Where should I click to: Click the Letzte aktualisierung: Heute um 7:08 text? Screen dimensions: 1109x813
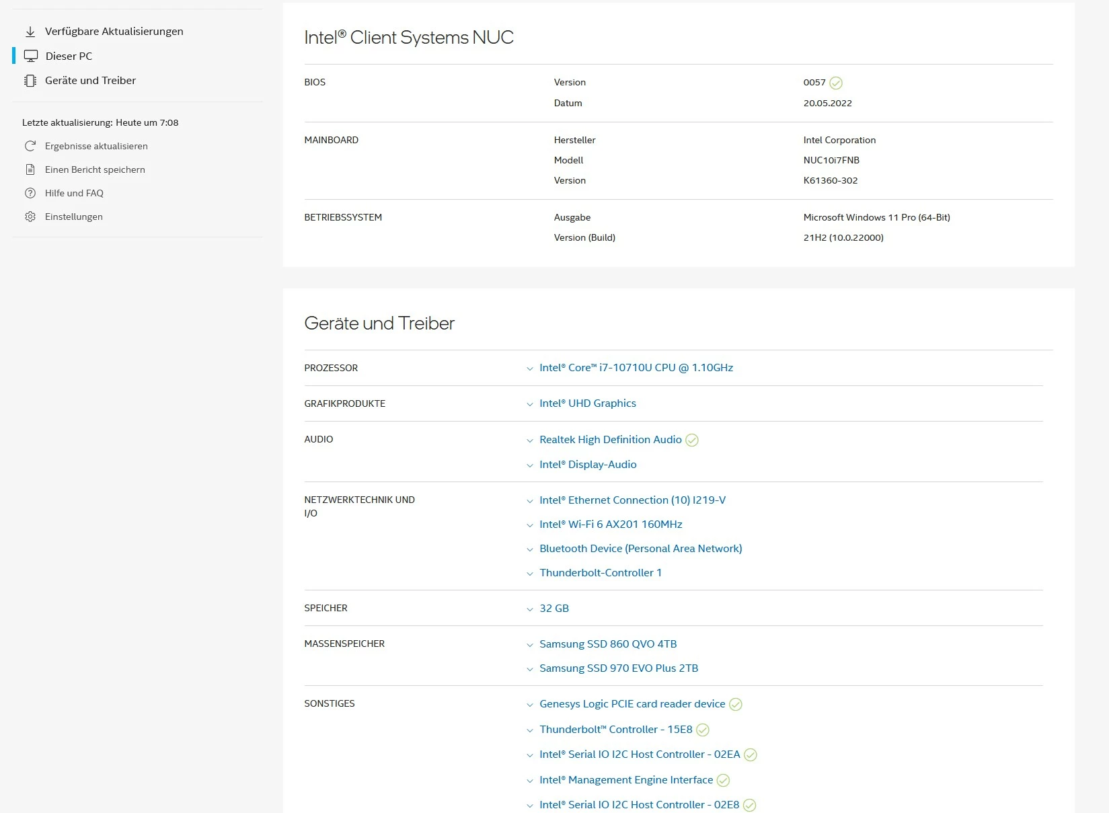tap(100, 122)
